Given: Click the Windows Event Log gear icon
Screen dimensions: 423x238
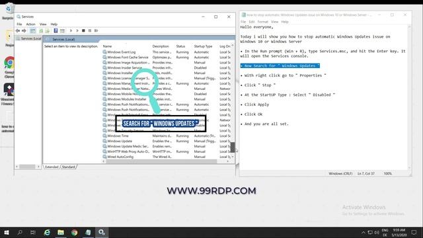Looking at the screenshot, I should tap(104, 52).
